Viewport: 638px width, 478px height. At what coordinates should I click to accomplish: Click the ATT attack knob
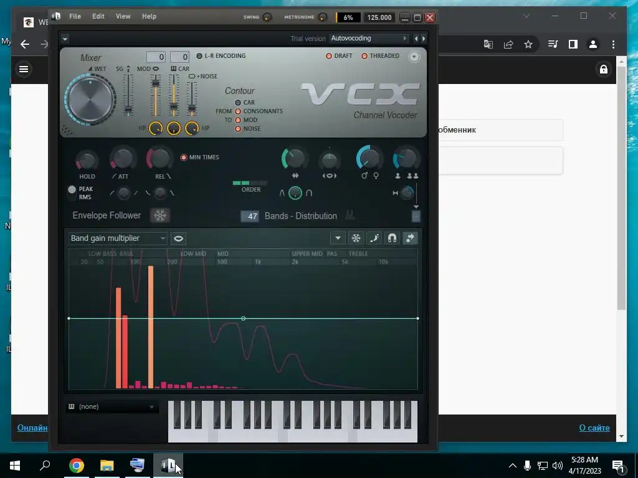123,159
